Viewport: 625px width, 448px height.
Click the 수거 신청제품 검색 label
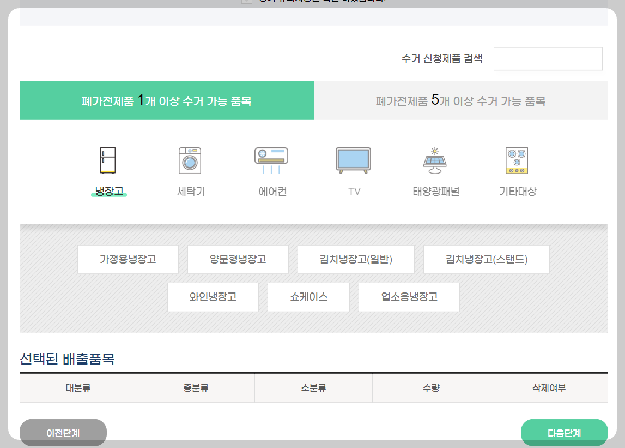(442, 59)
